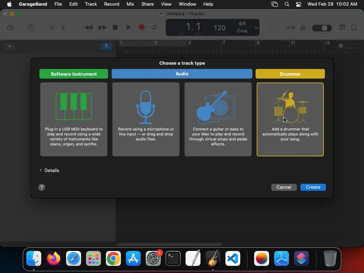364x273 pixels.
Task: Click the Stage Manager menu bar icon
Action: point(275,4)
